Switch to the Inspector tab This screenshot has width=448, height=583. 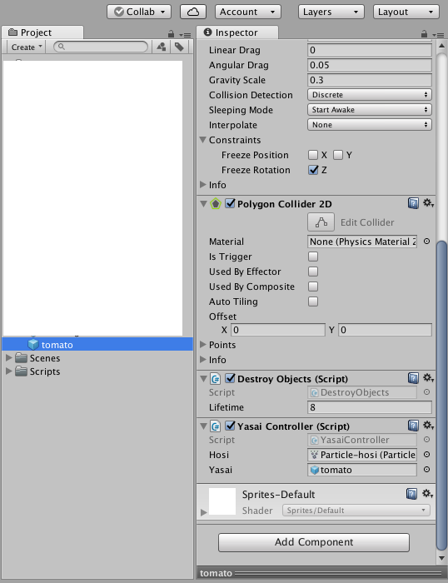pos(237,32)
